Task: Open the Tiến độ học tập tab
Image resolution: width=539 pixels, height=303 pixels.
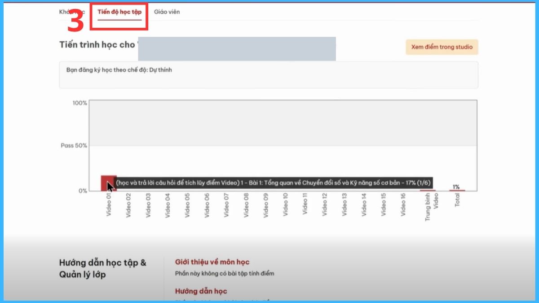Action: (119, 12)
